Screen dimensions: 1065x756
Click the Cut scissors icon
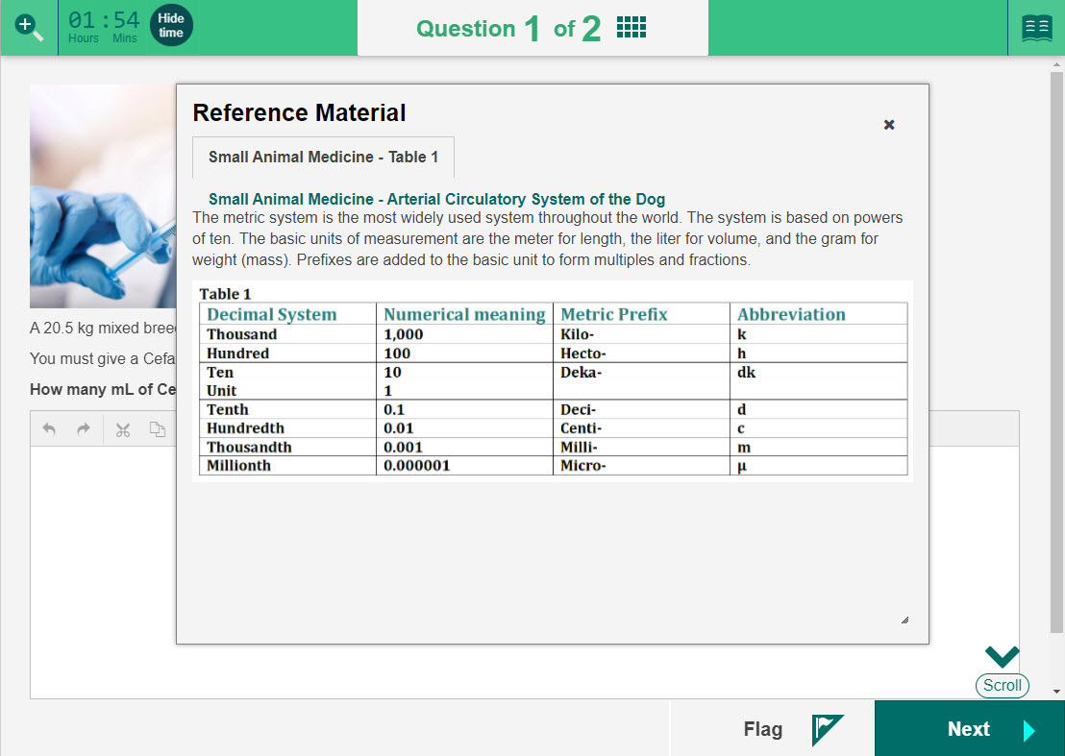pos(122,429)
